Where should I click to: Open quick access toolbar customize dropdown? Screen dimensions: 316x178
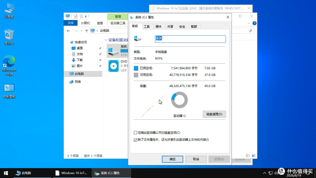coord(86,16)
